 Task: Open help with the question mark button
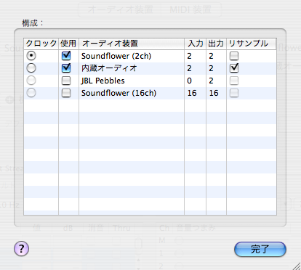(x=21, y=248)
